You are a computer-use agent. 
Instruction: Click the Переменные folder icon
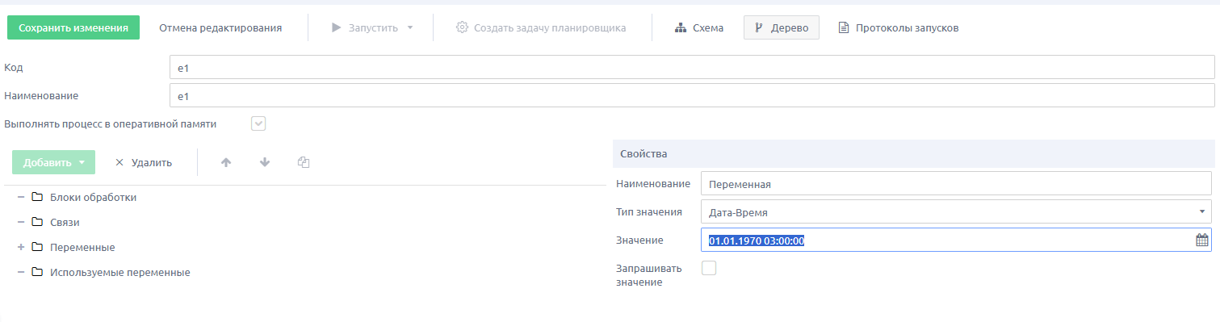37,247
